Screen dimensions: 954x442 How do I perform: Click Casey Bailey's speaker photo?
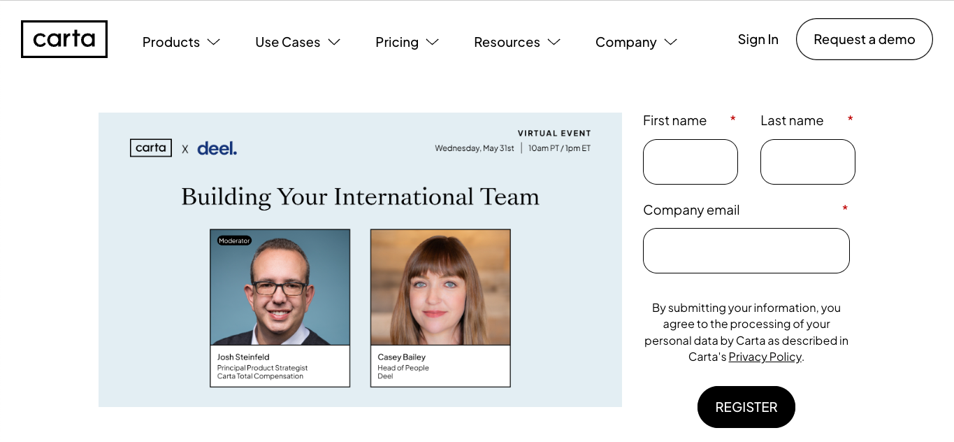point(440,287)
